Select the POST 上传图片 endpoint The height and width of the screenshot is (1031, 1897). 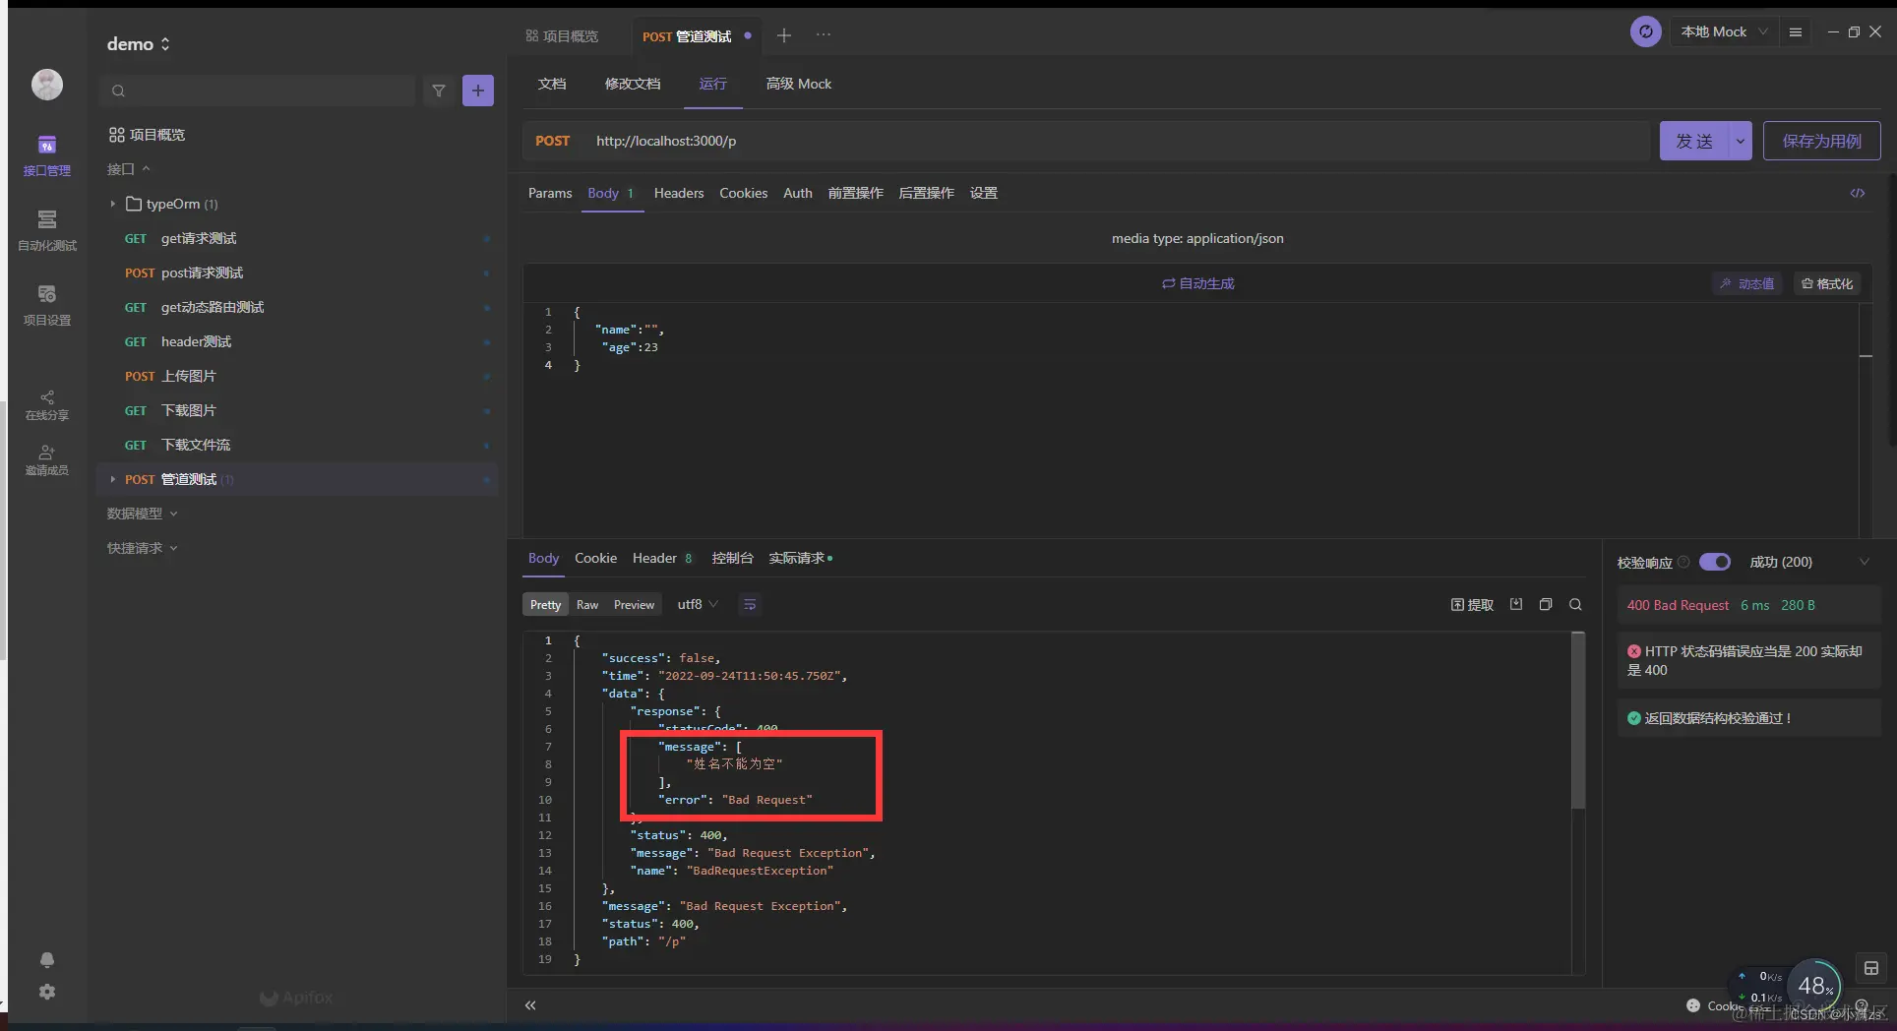296,376
